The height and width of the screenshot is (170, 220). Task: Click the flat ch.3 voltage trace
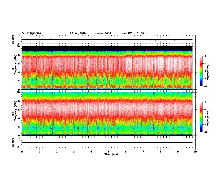[x=107, y=142]
